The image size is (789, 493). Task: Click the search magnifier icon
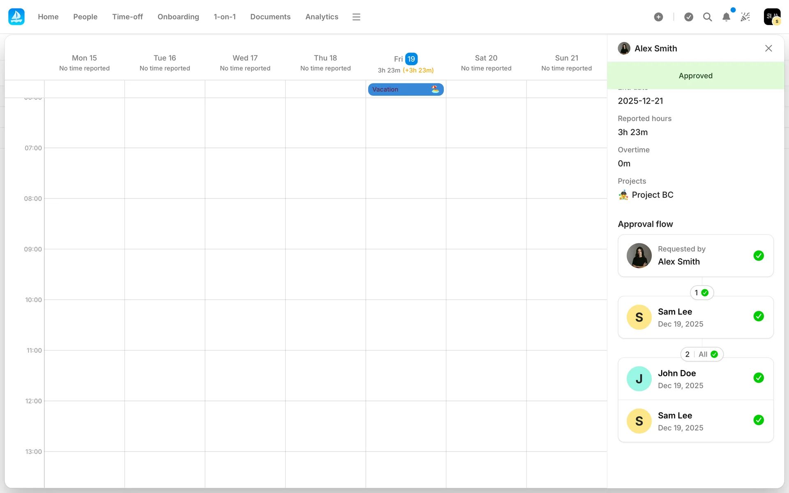pos(707,17)
